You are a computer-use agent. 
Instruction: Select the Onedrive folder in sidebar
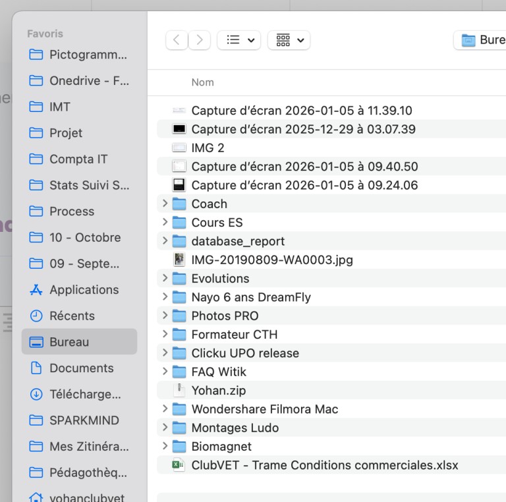(x=89, y=81)
